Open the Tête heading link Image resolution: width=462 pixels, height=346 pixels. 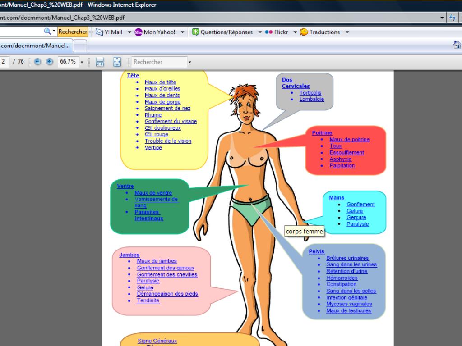pyautogui.click(x=133, y=76)
